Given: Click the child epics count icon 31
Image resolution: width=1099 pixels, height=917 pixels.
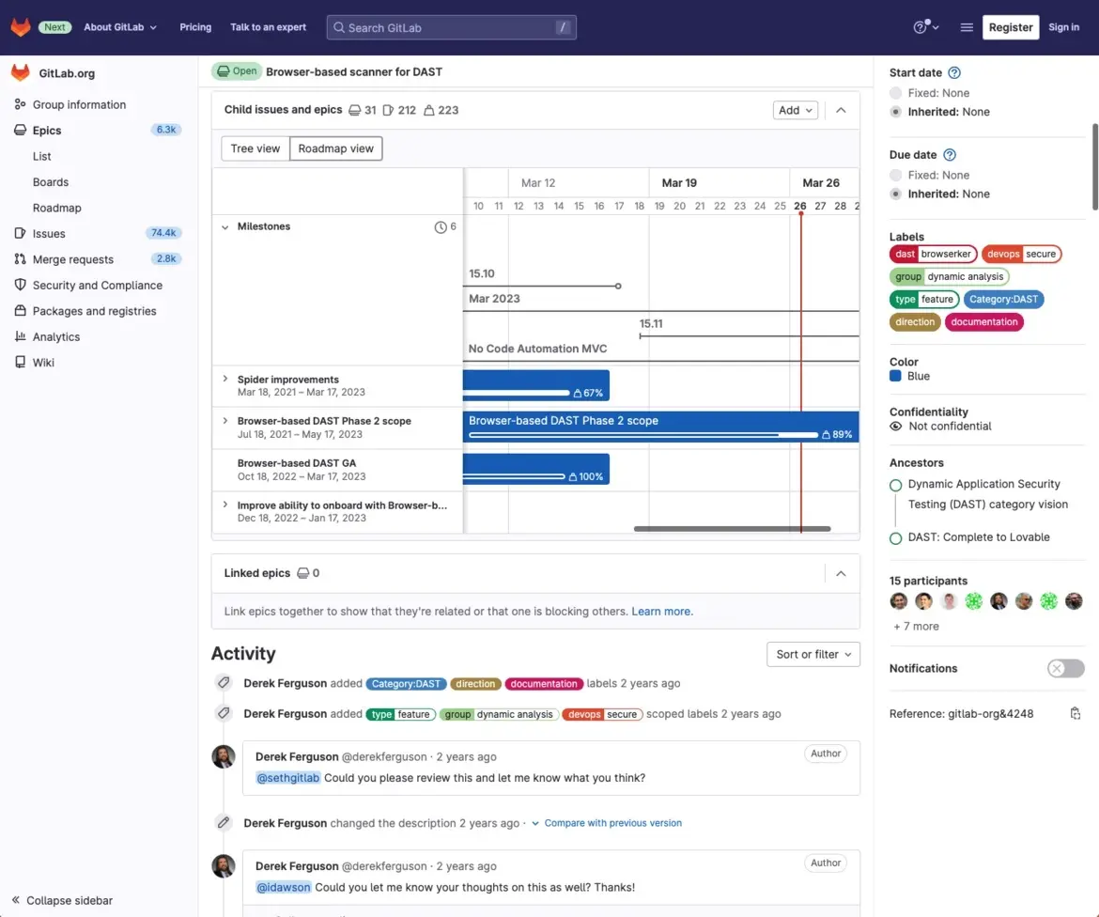Looking at the screenshot, I should (x=355, y=110).
